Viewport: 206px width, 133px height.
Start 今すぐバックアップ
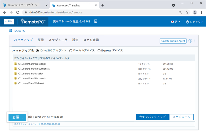[x=152, y=117]
